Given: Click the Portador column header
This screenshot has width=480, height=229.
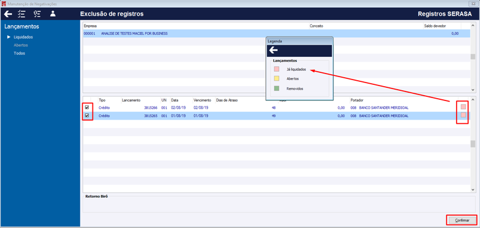Looking at the screenshot, I should [356, 100].
